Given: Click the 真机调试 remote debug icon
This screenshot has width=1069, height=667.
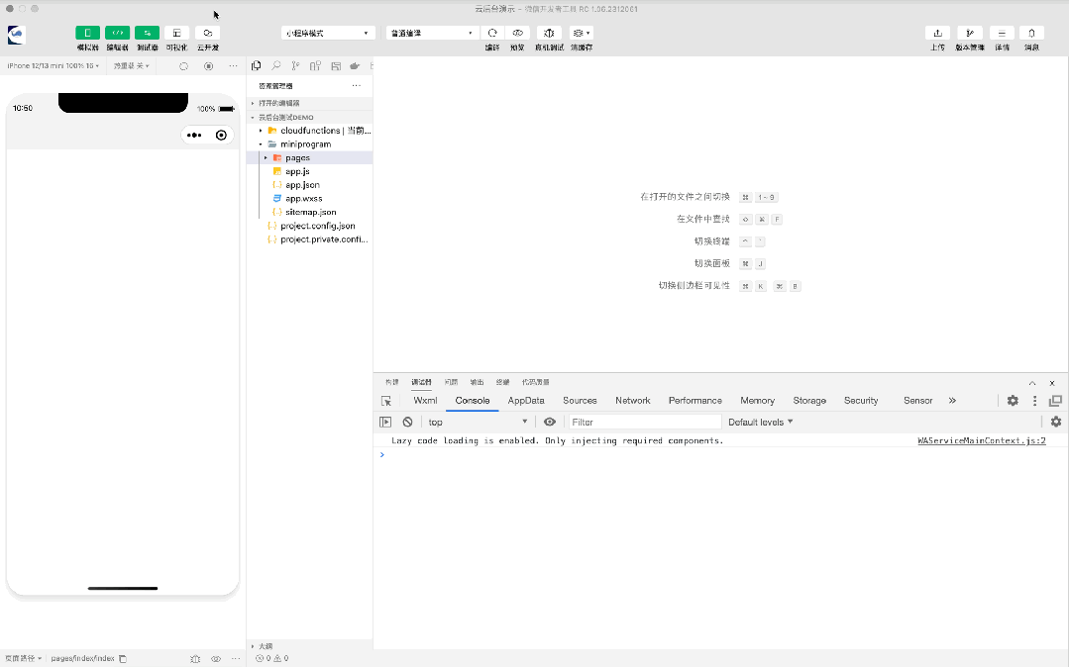Looking at the screenshot, I should [549, 33].
